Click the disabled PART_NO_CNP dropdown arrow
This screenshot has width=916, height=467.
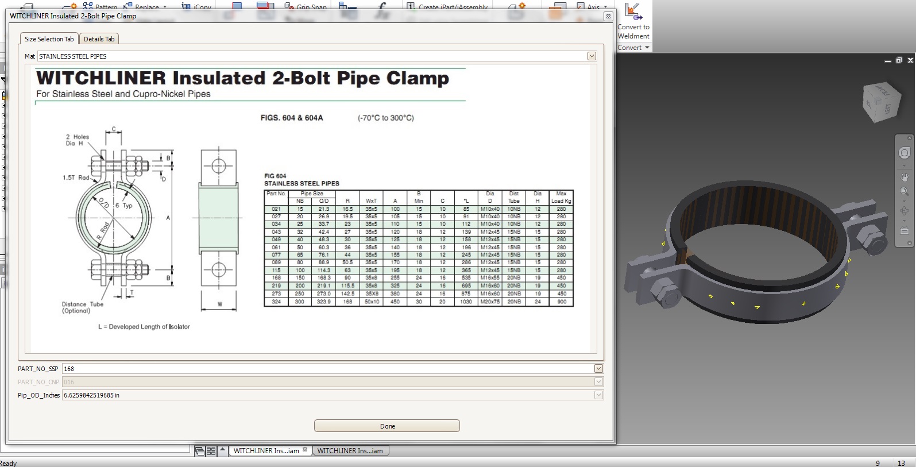tap(598, 382)
